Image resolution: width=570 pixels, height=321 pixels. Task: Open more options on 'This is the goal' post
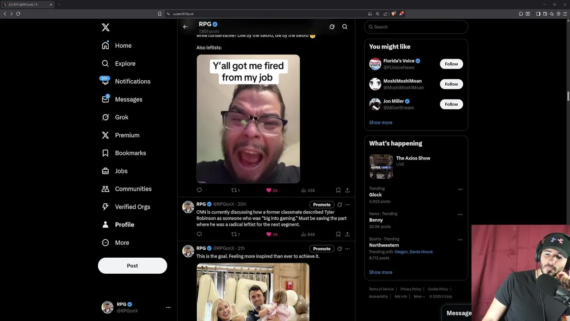pyautogui.click(x=347, y=249)
